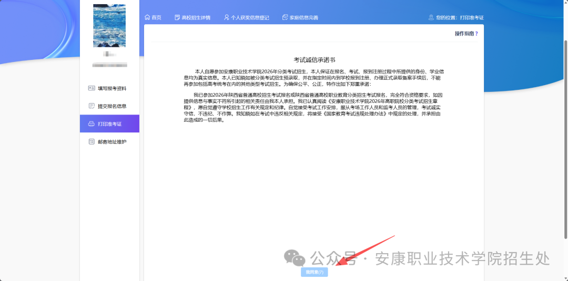Select 提交报名信息 in the sidebar
Screen dimensions: 568x281
[x=112, y=106]
